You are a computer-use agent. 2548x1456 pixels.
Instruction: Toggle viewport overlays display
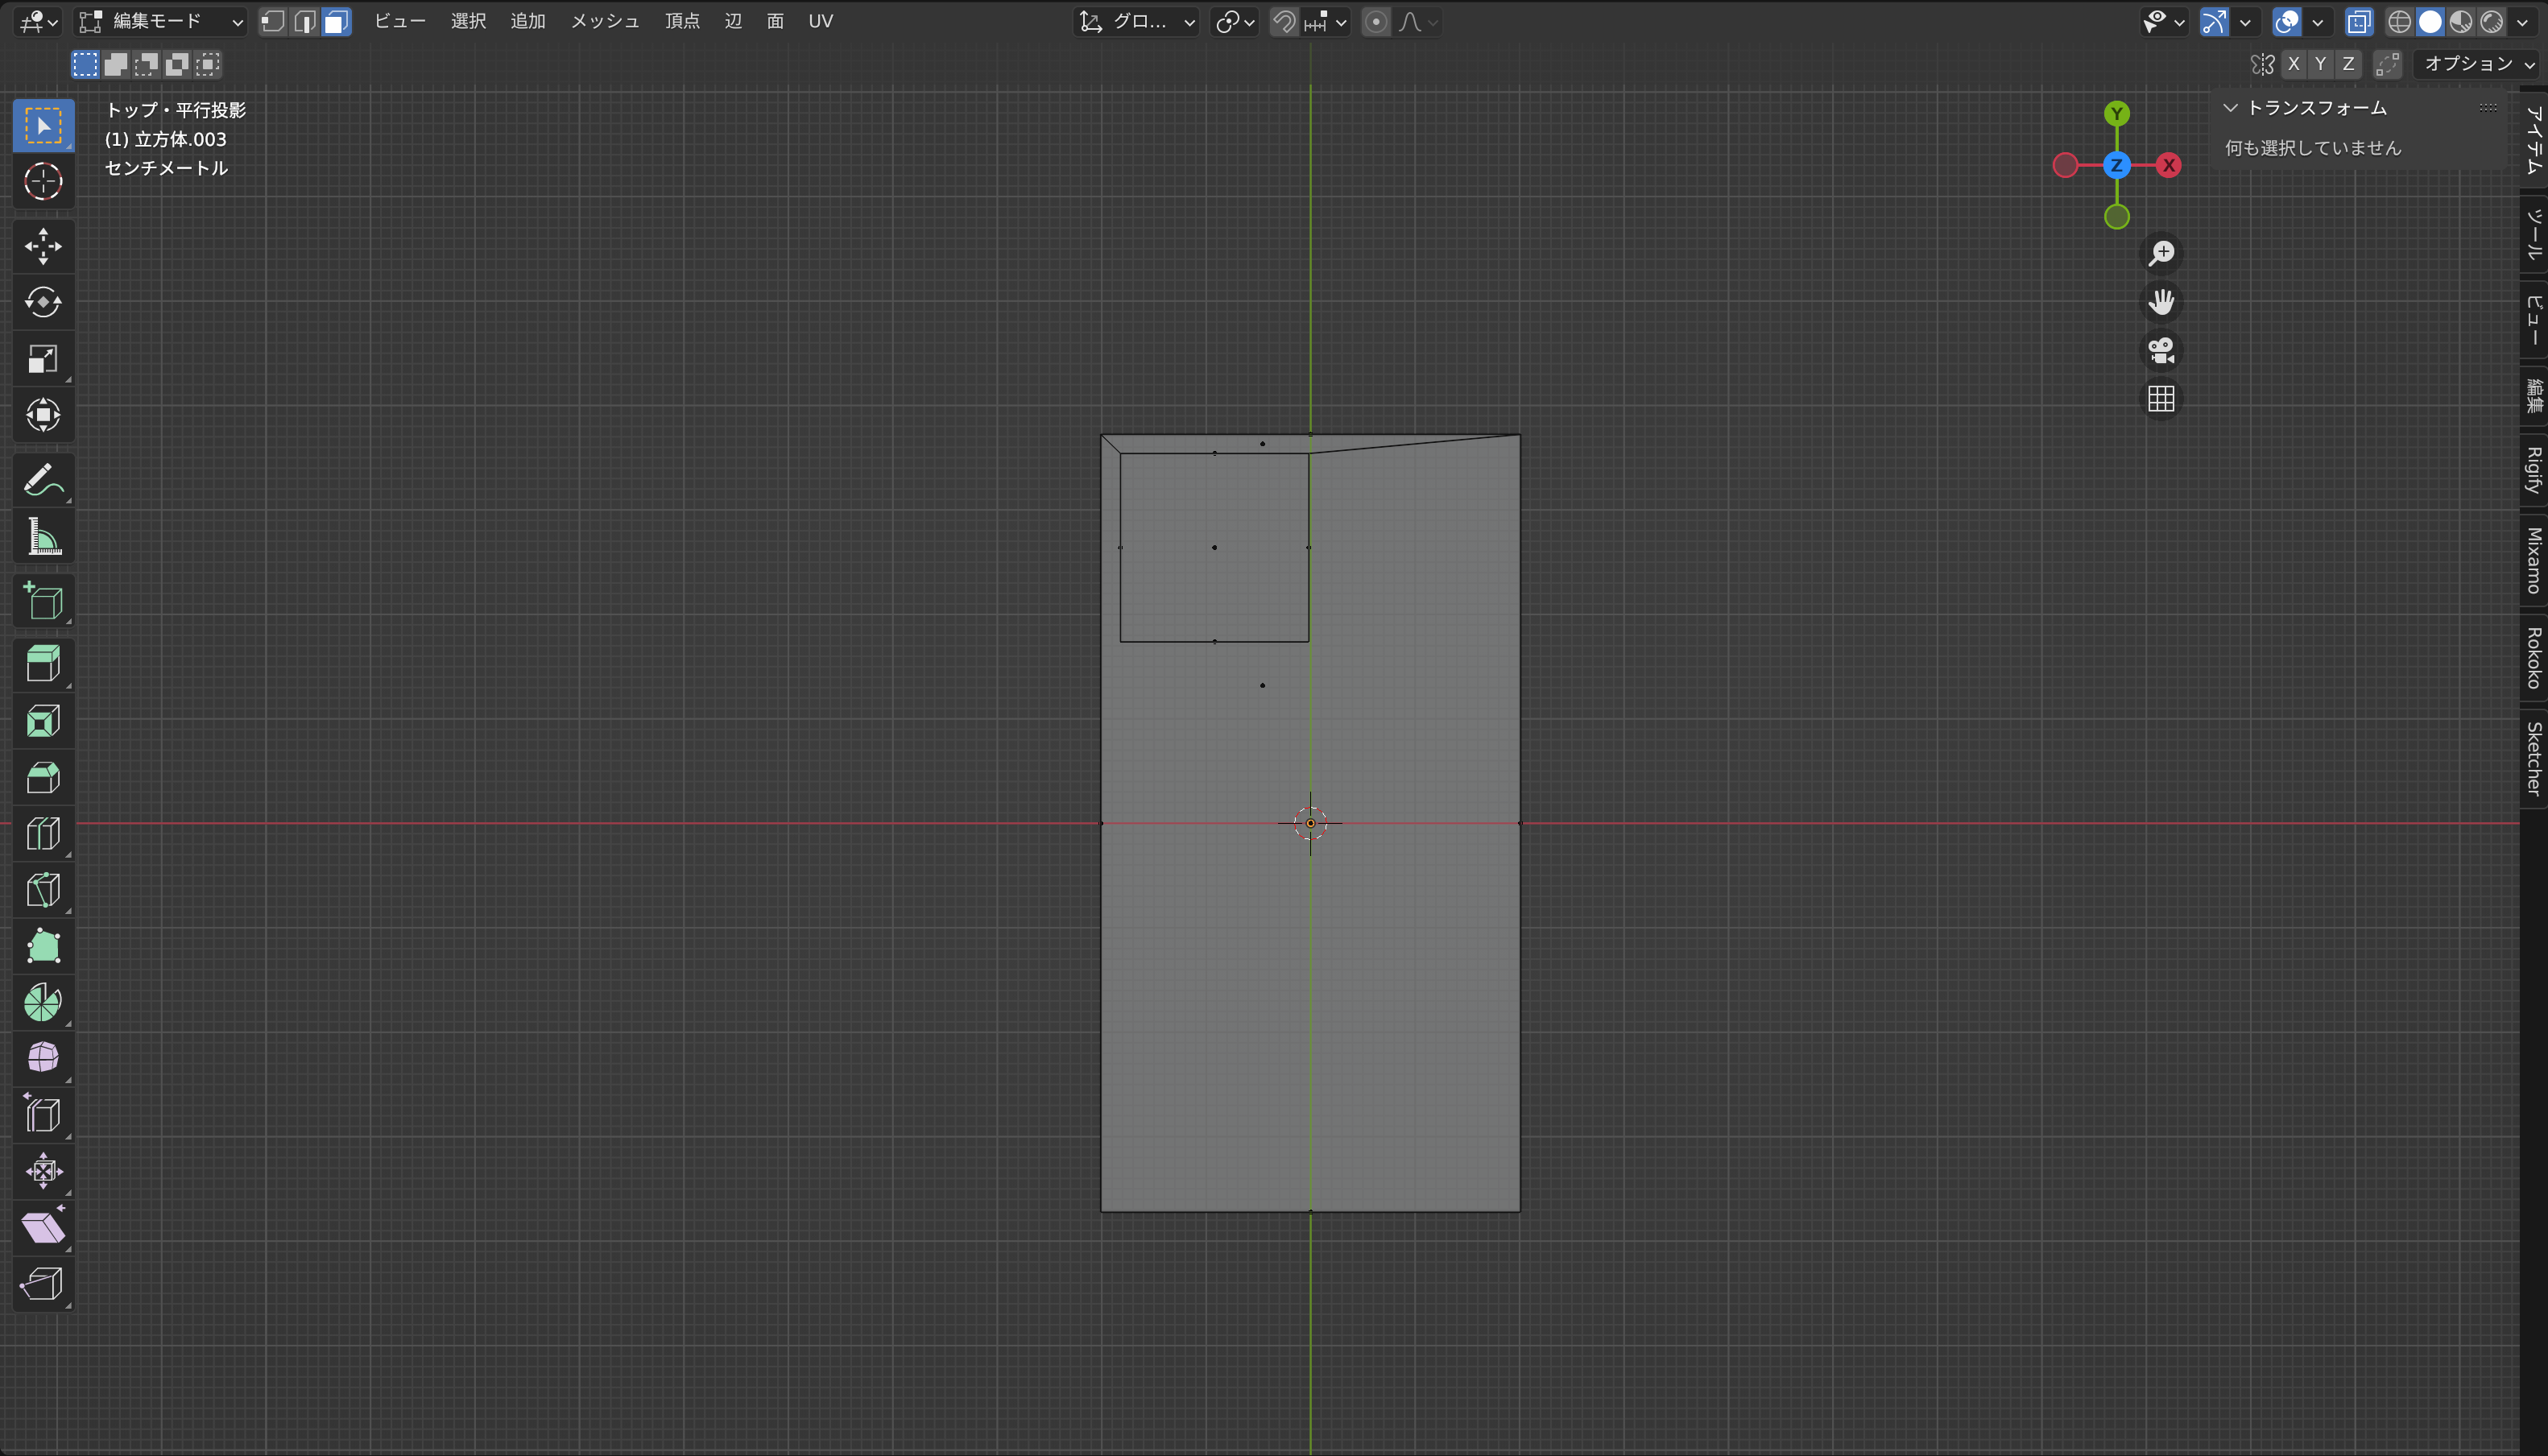(x=2286, y=21)
